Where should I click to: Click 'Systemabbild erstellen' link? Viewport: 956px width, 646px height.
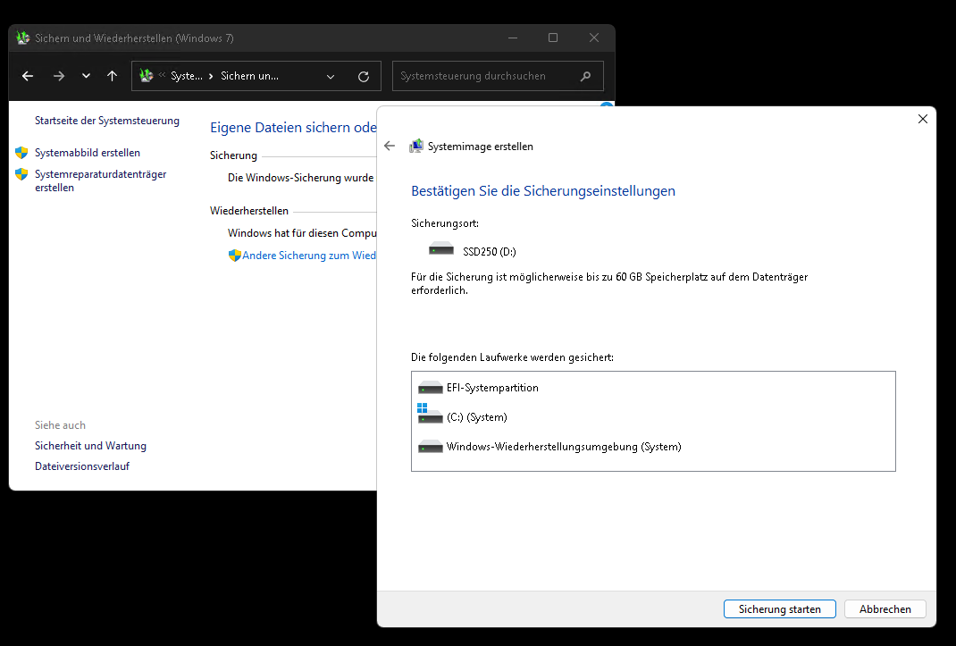point(88,153)
